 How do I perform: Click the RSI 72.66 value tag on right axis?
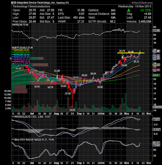(156, 31)
